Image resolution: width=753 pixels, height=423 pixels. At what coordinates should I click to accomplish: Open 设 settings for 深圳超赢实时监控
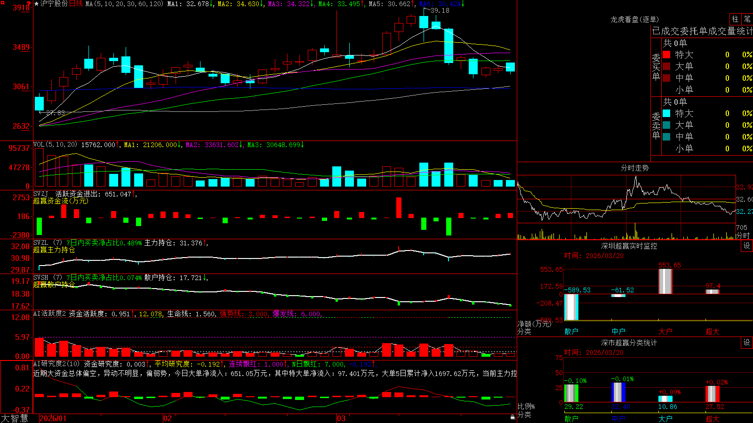tap(747, 246)
